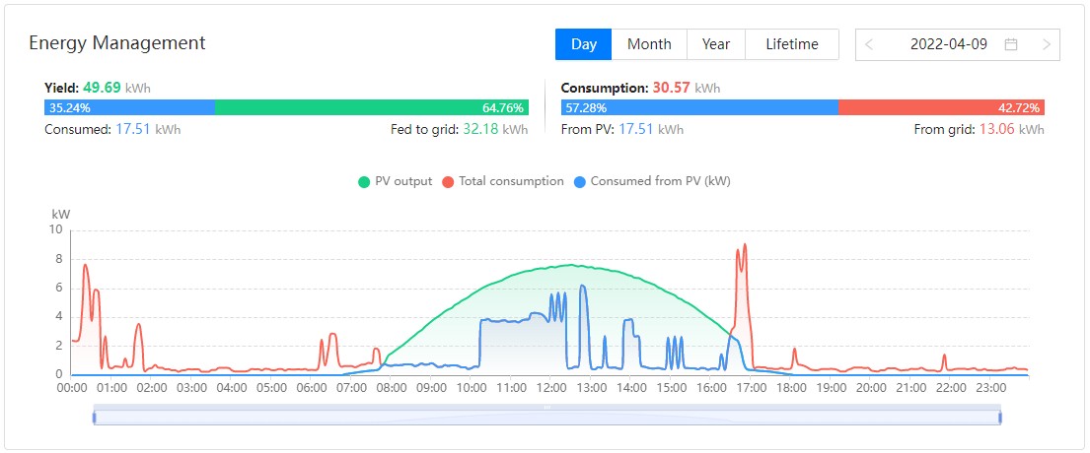
Task: Click the blue 35.24% consumed yield bar
Action: (x=129, y=107)
